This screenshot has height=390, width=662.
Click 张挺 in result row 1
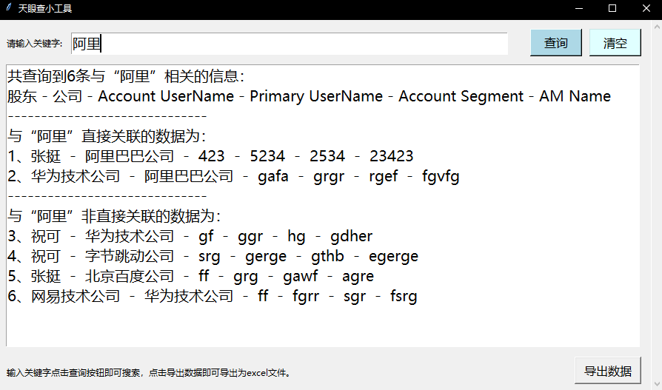pos(46,156)
